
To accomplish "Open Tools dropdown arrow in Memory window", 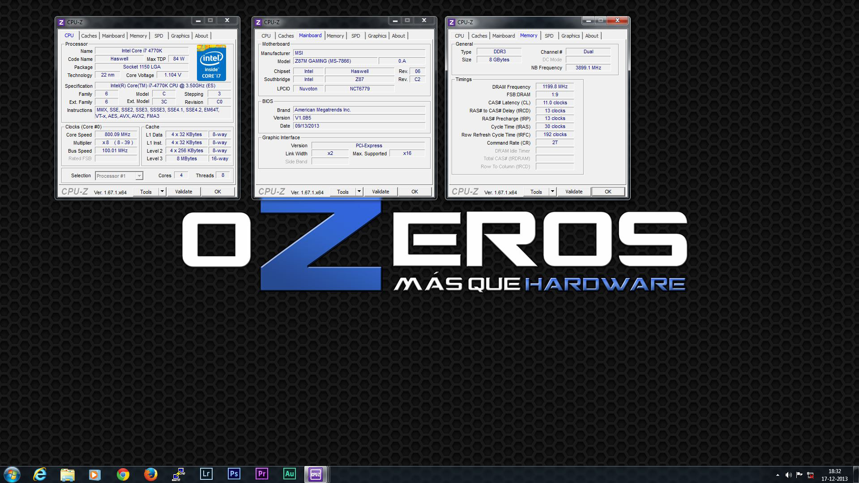I will [x=552, y=192].
